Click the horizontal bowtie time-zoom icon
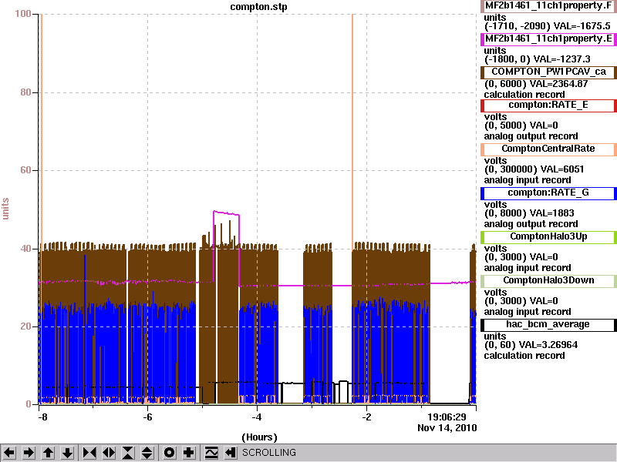 (x=89, y=453)
